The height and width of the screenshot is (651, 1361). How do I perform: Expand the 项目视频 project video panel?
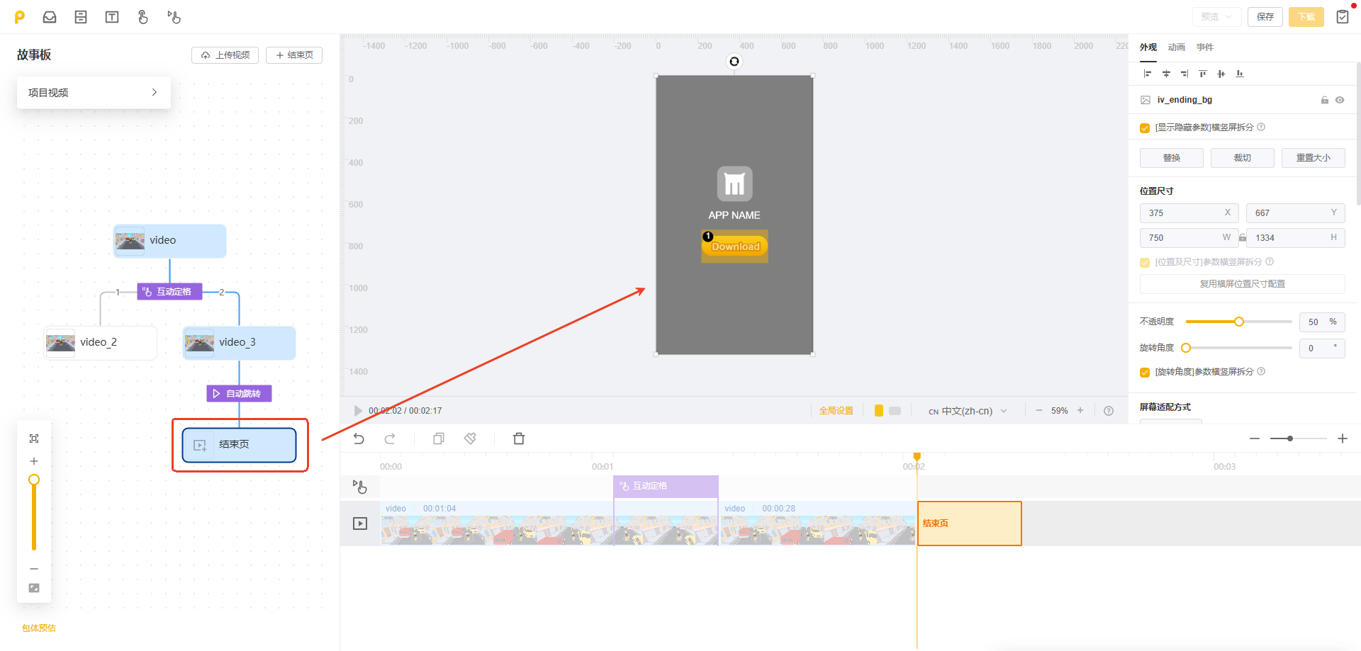(x=94, y=93)
